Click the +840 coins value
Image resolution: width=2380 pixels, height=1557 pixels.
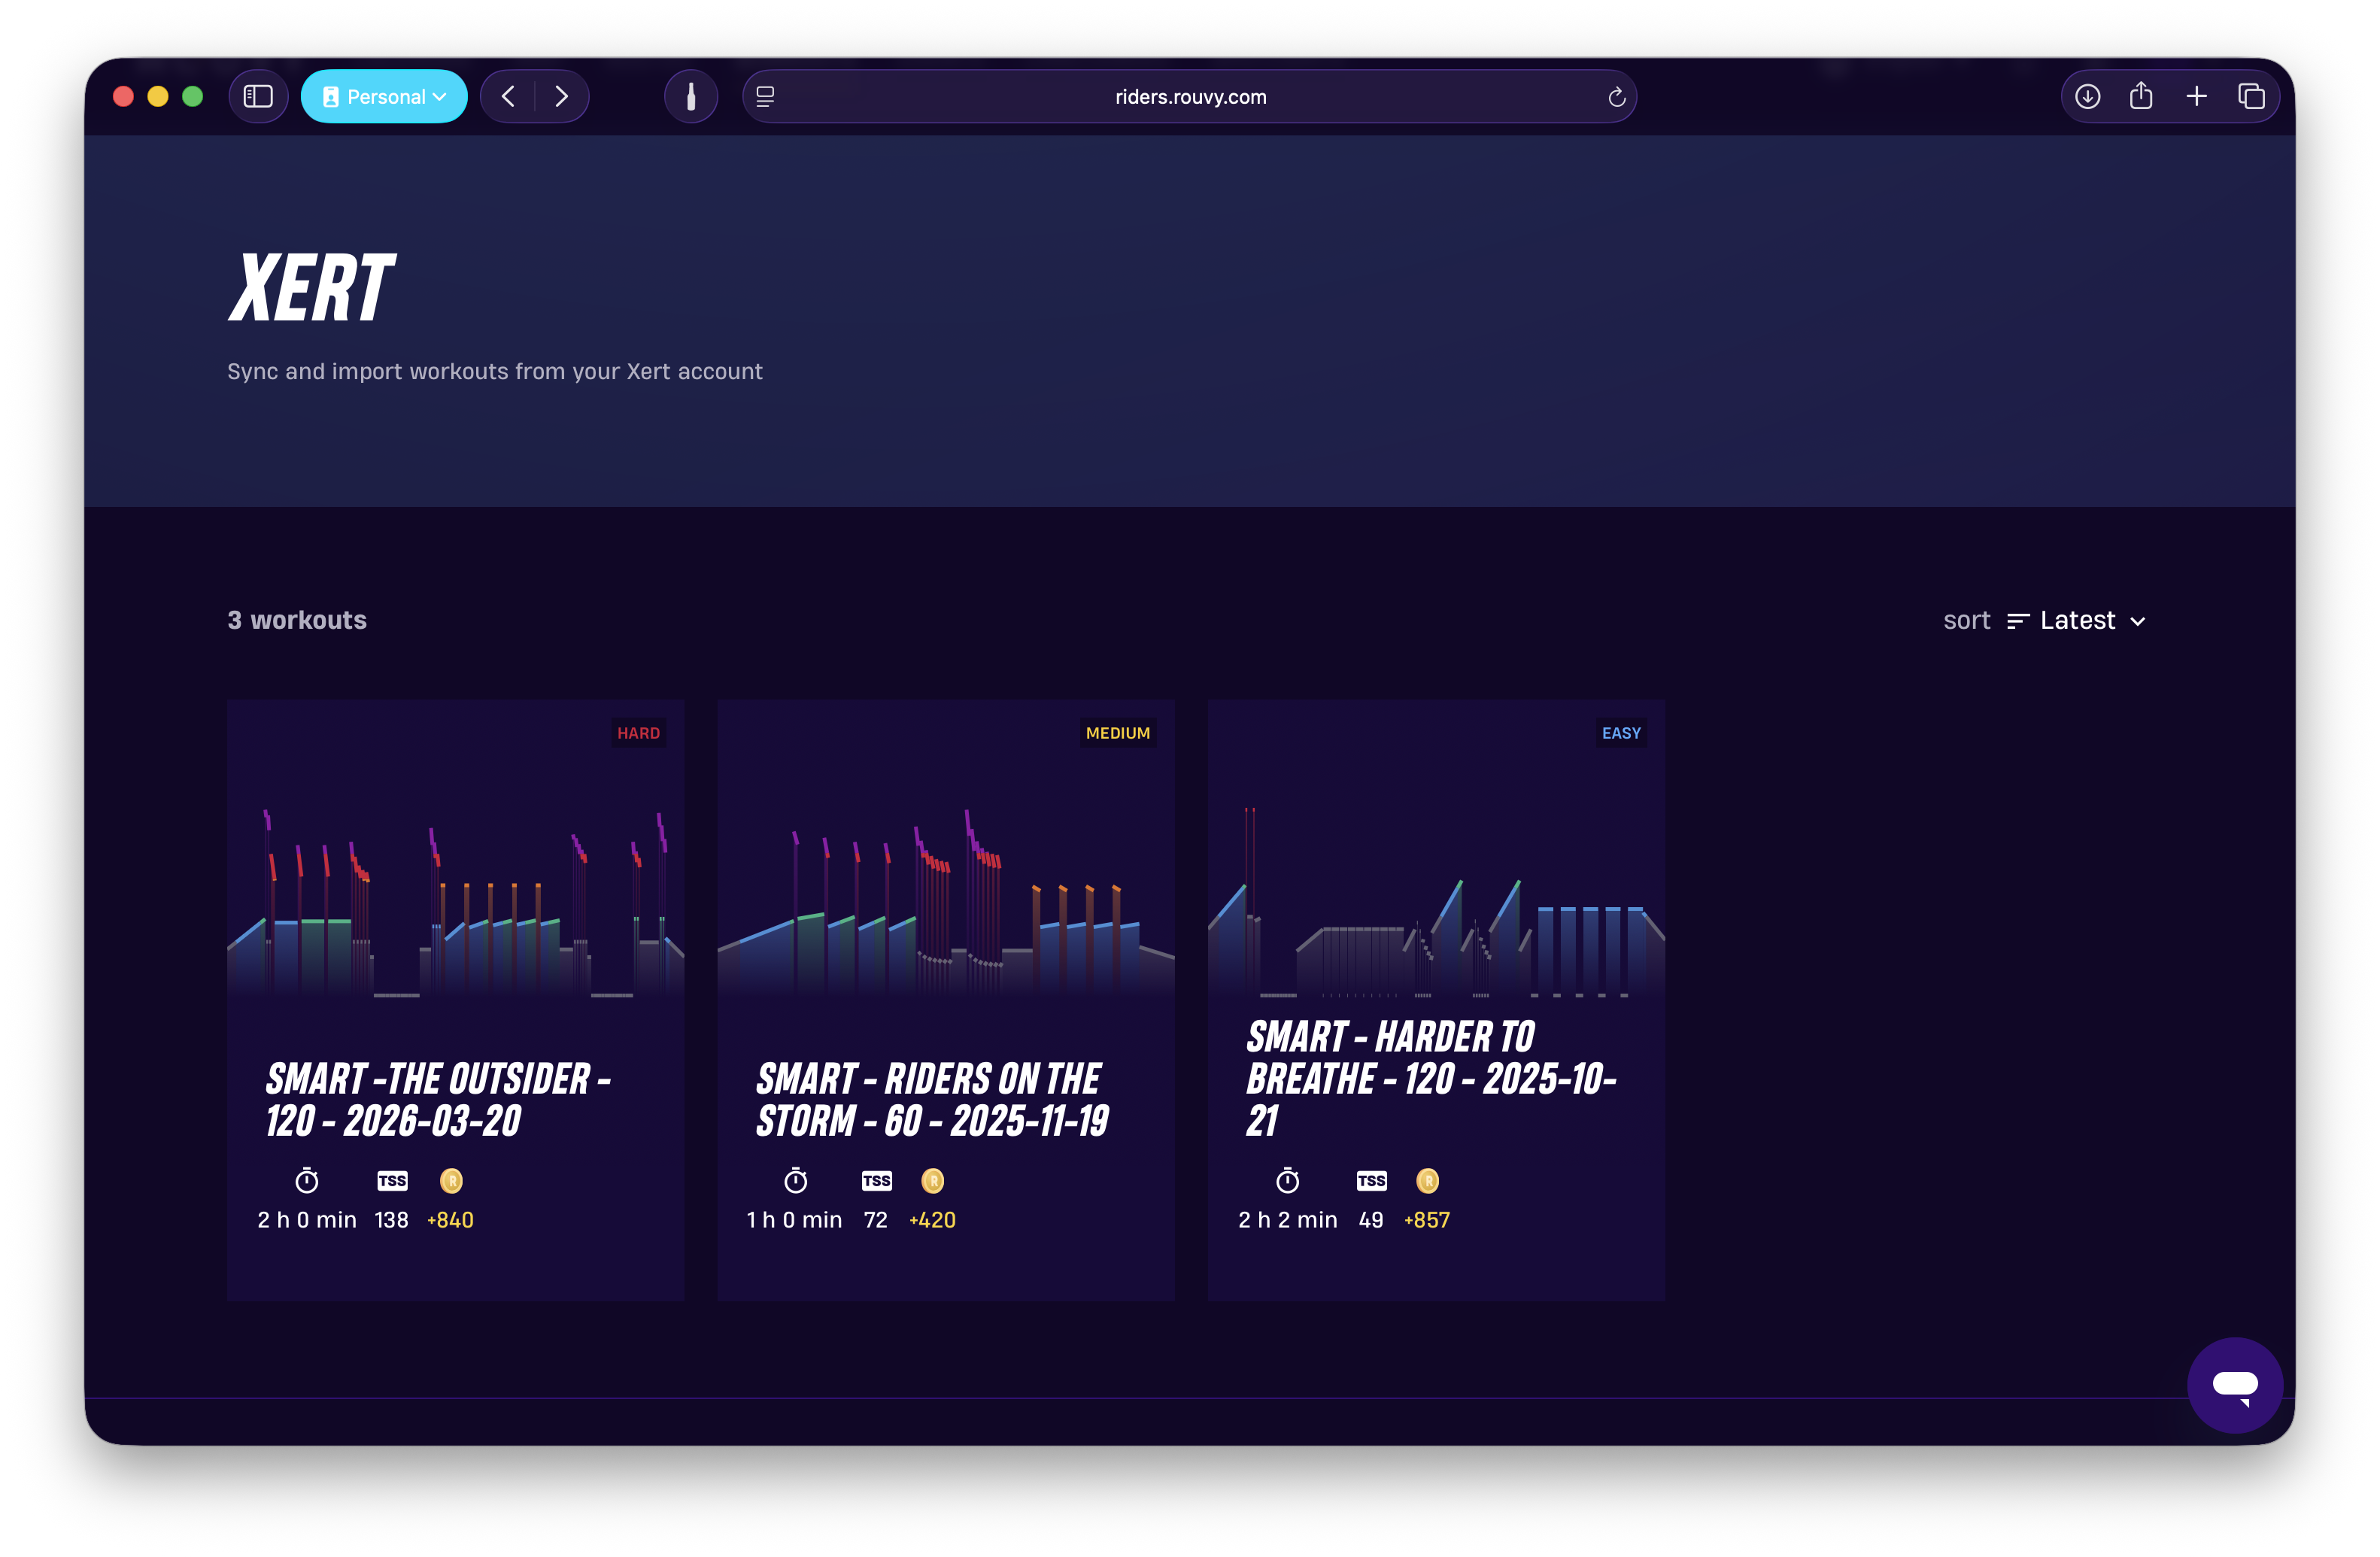click(x=450, y=1220)
